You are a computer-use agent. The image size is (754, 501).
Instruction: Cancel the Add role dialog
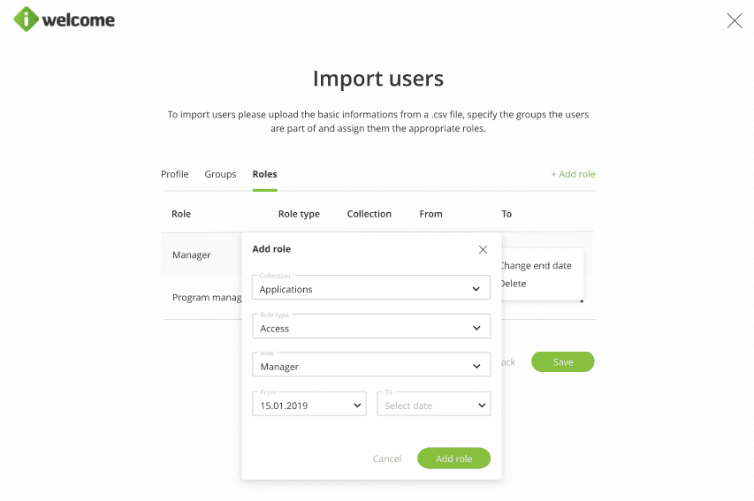pyautogui.click(x=387, y=459)
